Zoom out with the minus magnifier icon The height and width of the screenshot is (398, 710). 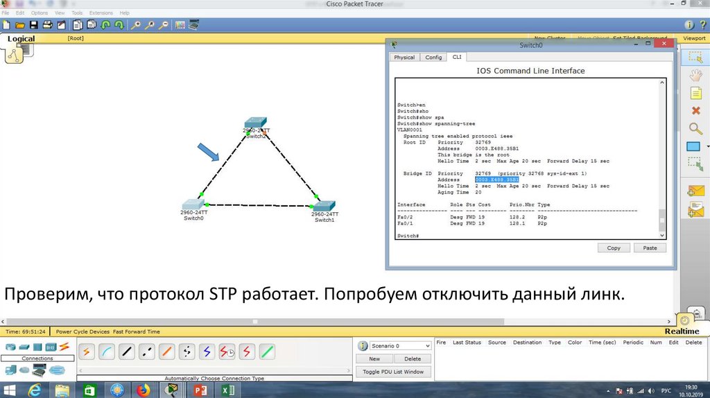pos(164,25)
